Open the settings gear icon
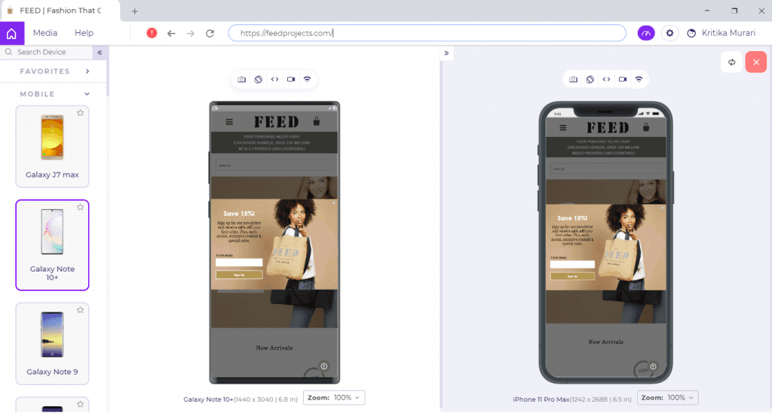Image resolution: width=772 pixels, height=413 pixels. point(669,33)
